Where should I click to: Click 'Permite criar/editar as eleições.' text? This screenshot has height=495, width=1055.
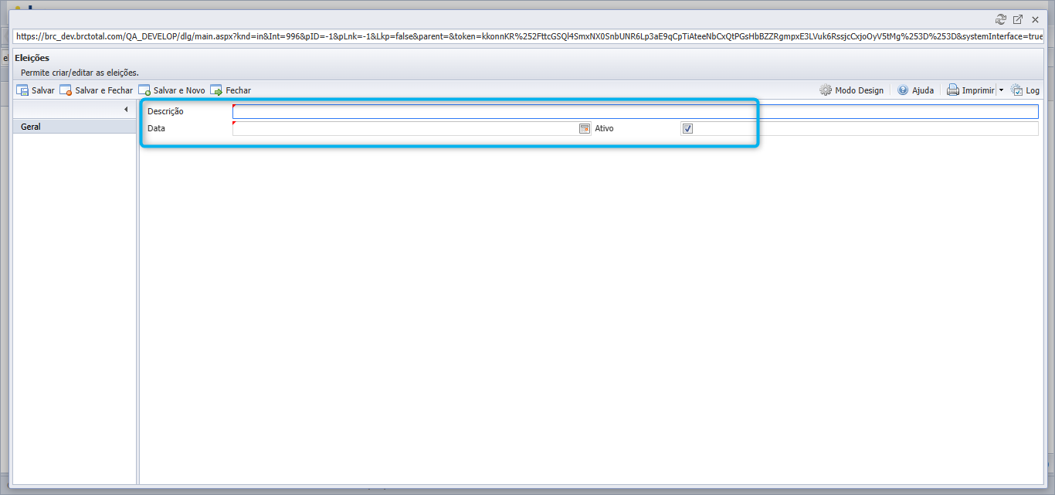coord(80,73)
